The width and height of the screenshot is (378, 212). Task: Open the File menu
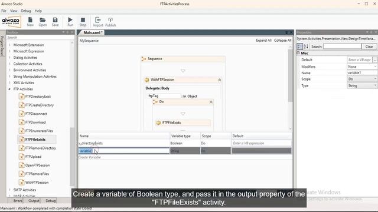[x=4, y=11]
